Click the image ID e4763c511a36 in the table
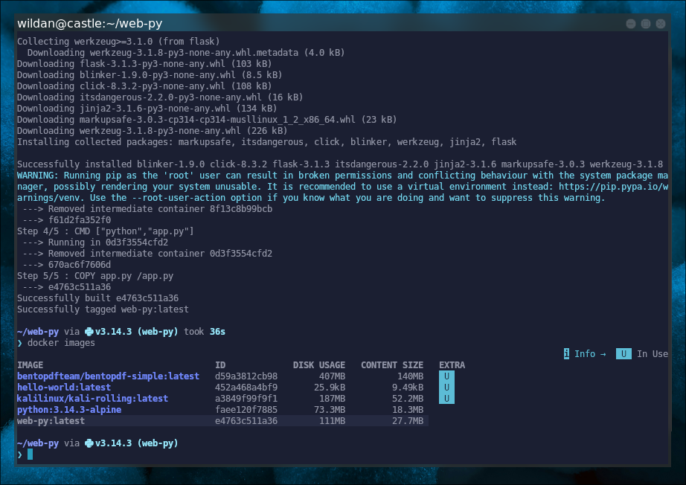Screen dimensions: 686x485 coord(246,421)
